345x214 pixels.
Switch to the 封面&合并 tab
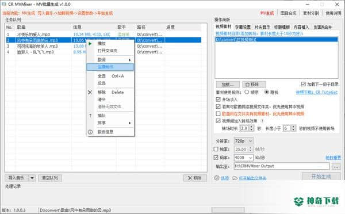pos(323,27)
